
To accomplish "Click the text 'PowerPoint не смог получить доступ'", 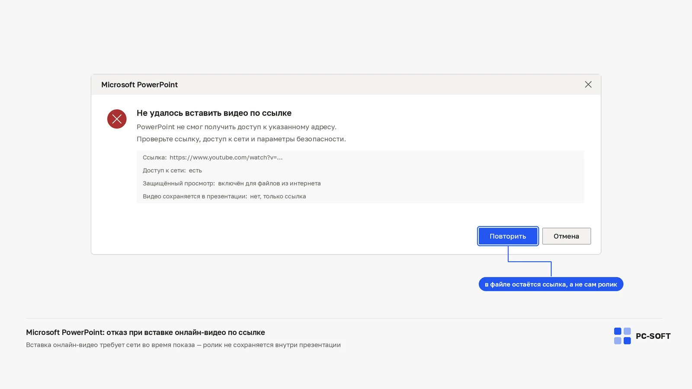I will 199,127.
